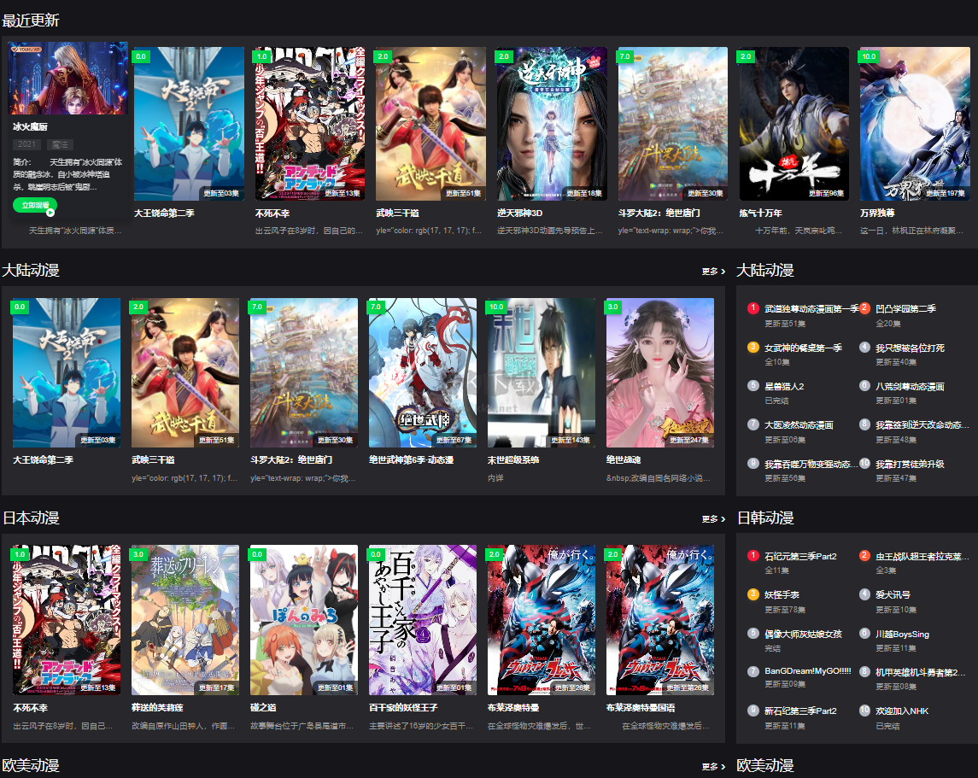
Task: Click 3.0 rating badge on 葬送的芙莉莲
Action: pos(138,554)
